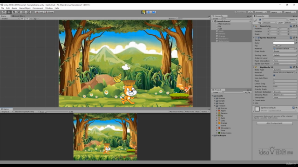
Task: Open the Body Type dropdown
Action: (x=285, y=70)
